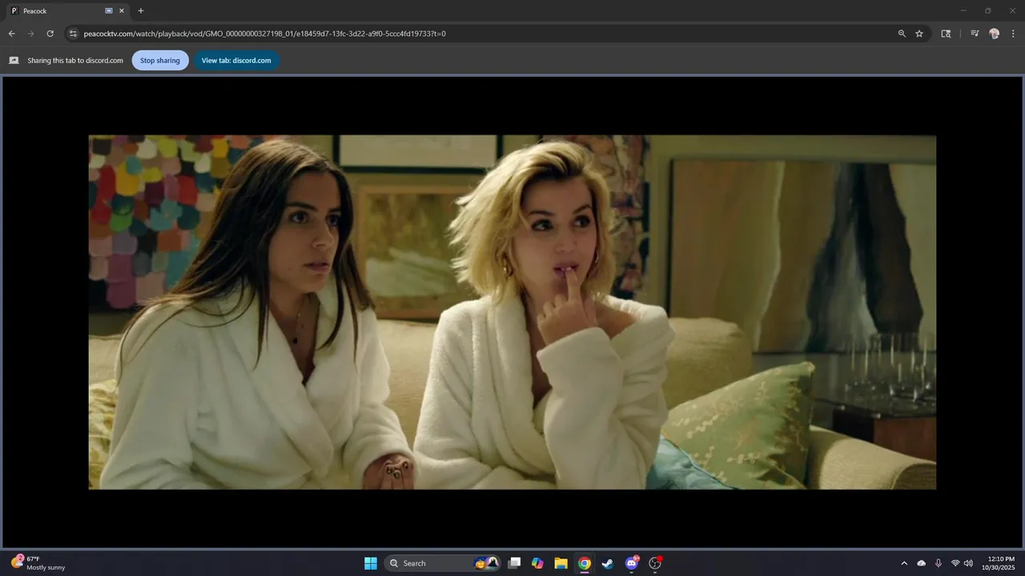This screenshot has width=1025, height=576.
Task: Open the Windows Start menu
Action: pyautogui.click(x=371, y=563)
